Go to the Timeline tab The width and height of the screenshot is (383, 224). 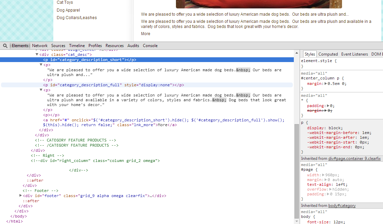pos(77,46)
